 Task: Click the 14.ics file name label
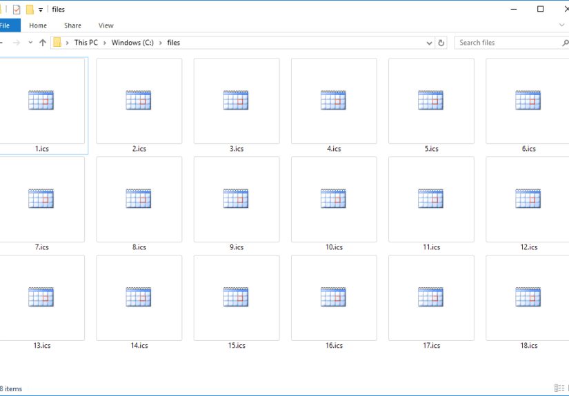(x=139, y=346)
